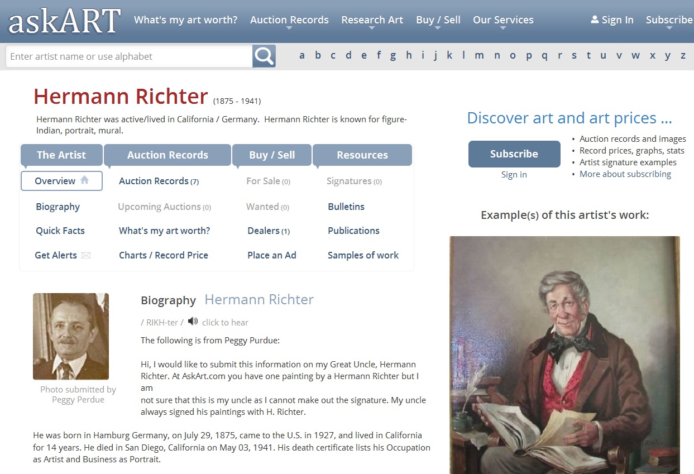
Task: Browse artists starting with letter g
Action: [393, 55]
